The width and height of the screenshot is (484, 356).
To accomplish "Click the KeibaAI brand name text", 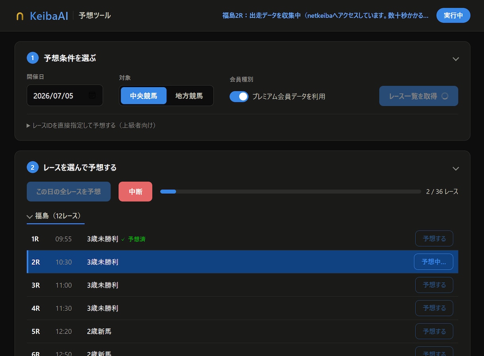I will [49, 16].
